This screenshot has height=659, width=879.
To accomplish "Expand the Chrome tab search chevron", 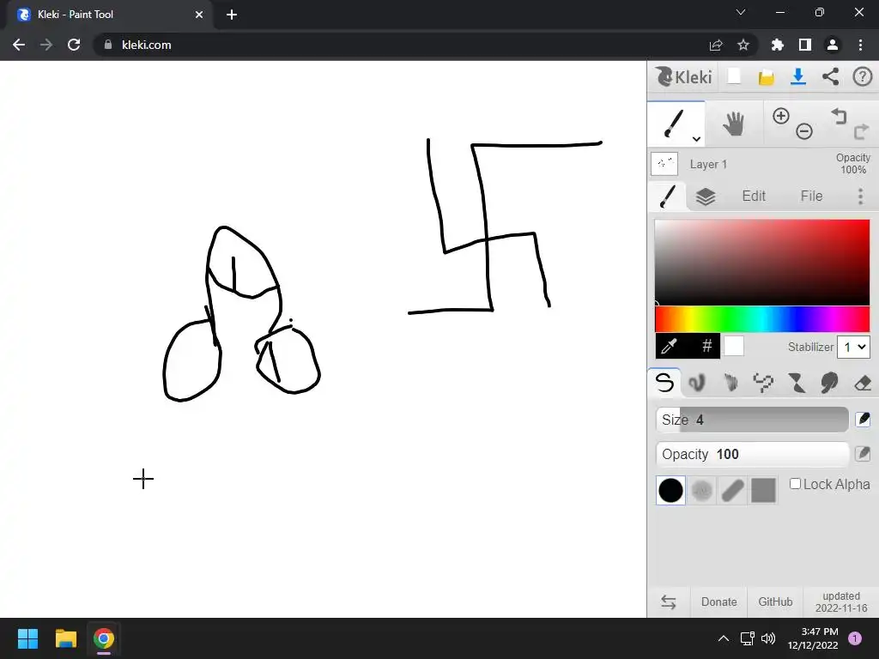I will pos(741,12).
